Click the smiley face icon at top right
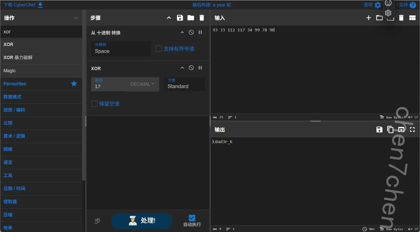This screenshot has height=232, width=420. click(388, 3)
